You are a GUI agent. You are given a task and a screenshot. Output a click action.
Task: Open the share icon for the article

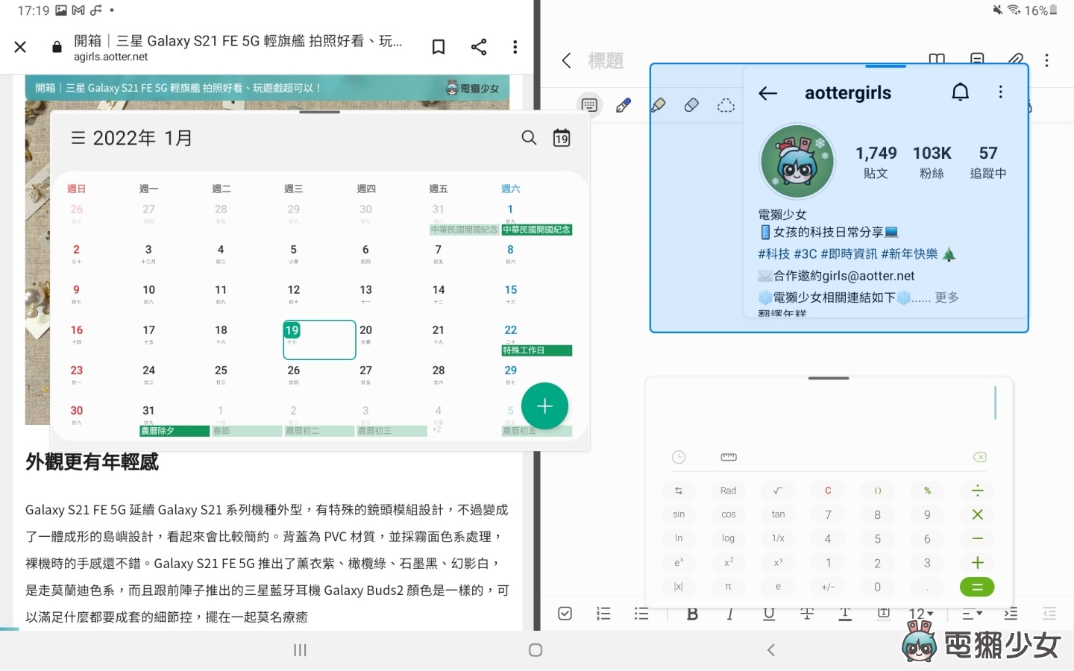(x=479, y=46)
